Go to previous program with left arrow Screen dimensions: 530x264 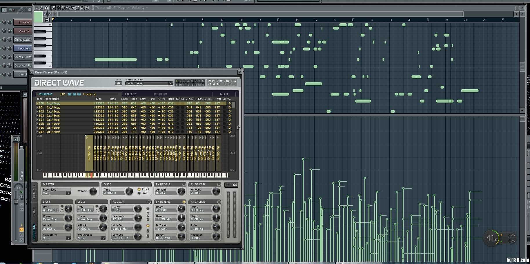click(70, 94)
